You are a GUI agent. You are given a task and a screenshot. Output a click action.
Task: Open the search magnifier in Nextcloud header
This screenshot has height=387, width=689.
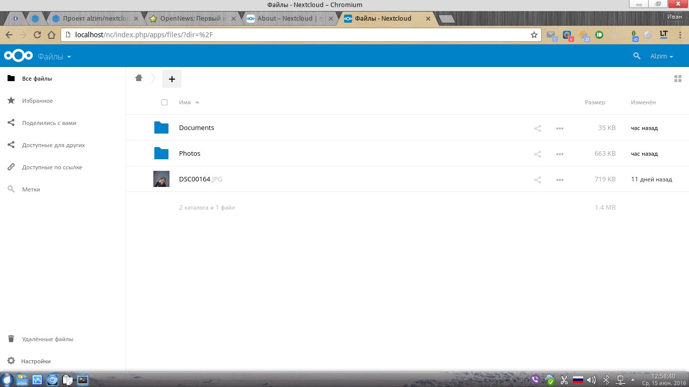[x=637, y=56]
